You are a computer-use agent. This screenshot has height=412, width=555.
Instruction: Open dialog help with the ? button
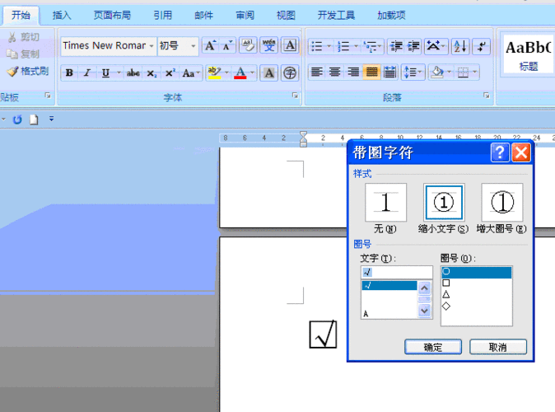coord(500,152)
